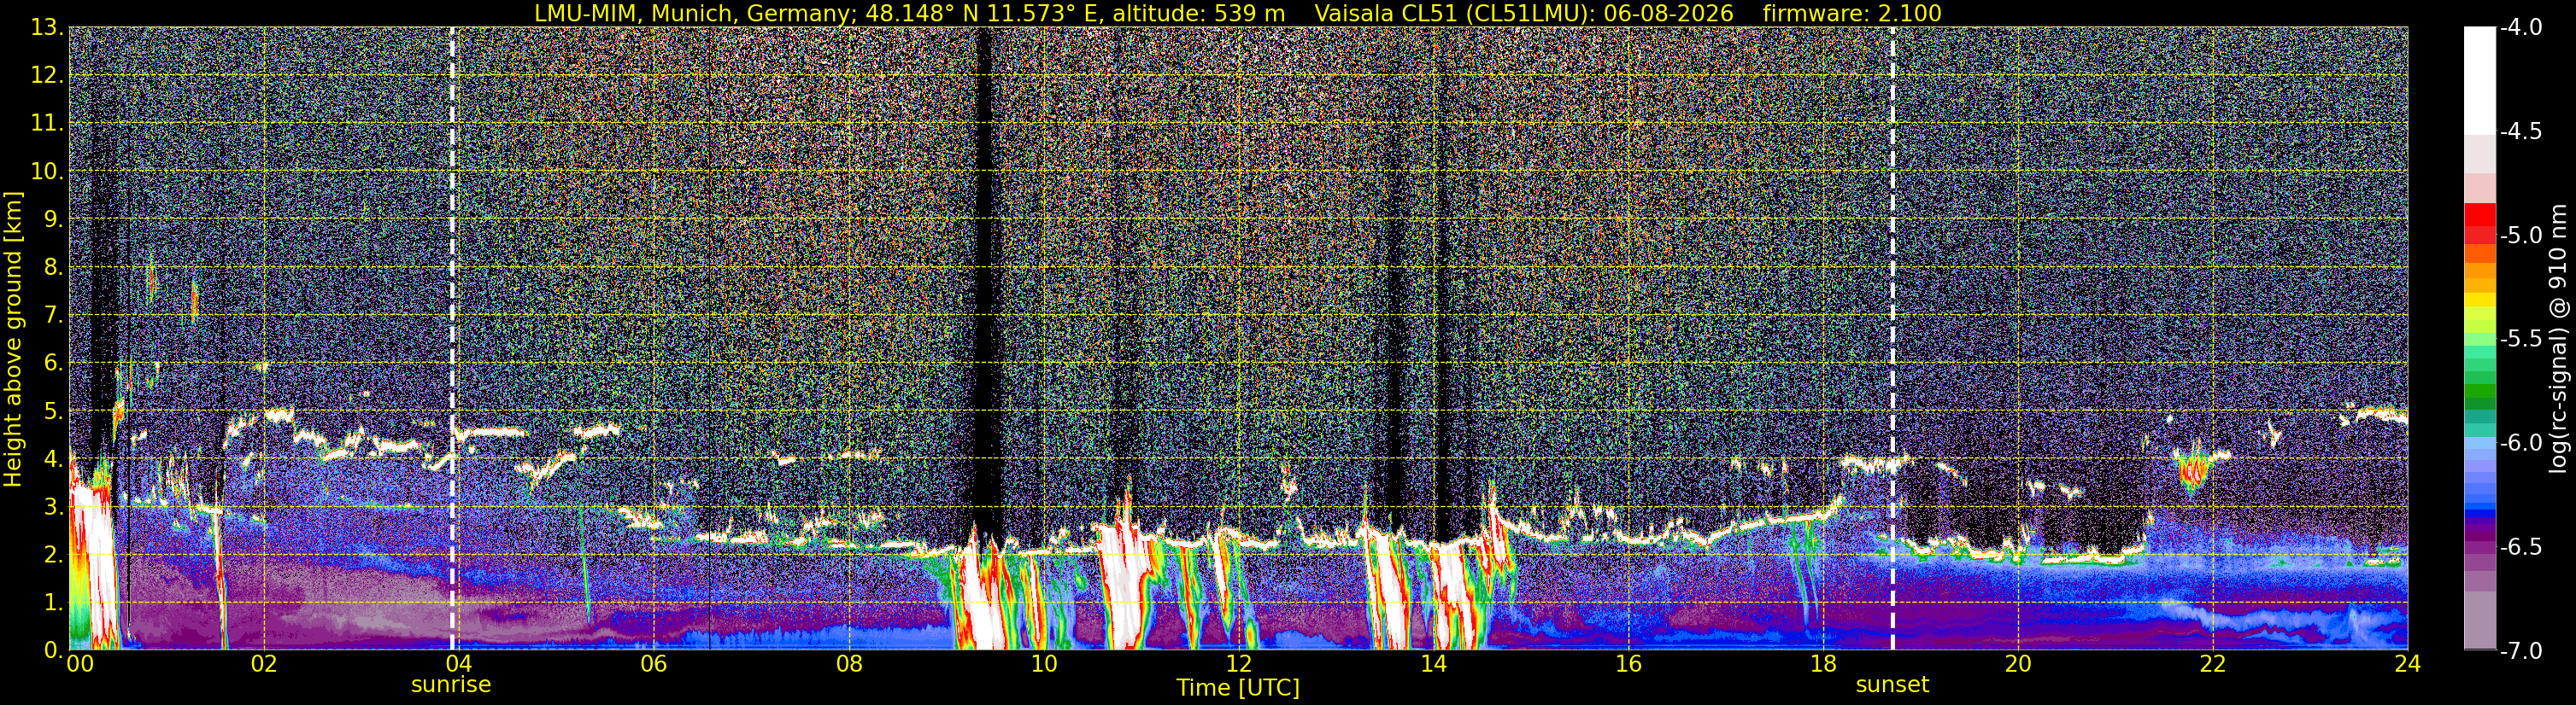Click the white top of the colorbar
Viewport: 2576px width, 705px height.
2479,80
